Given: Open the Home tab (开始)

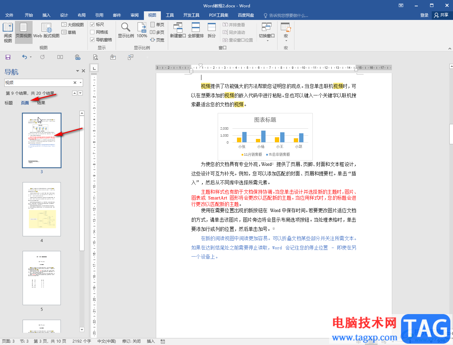Looking at the screenshot, I should point(29,15).
